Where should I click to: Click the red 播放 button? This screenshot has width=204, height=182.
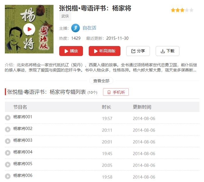click(x=71, y=51)
